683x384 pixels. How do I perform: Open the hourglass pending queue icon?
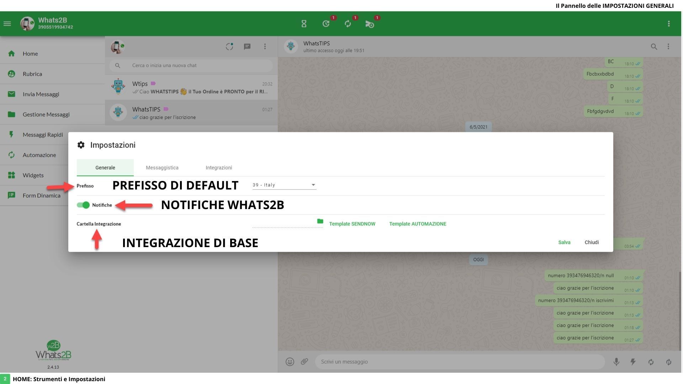click(x=304, y=24)
